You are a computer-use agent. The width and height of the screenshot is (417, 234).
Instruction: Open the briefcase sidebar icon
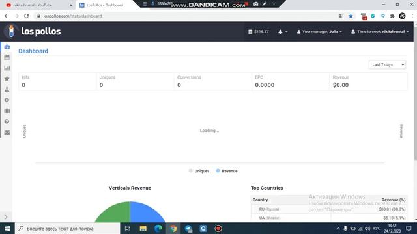coord(7,110)
